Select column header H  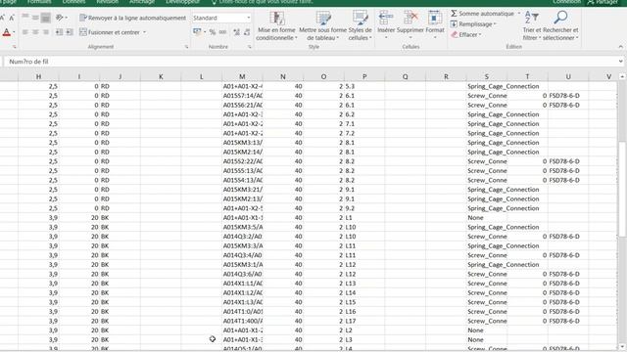[38, 76]
